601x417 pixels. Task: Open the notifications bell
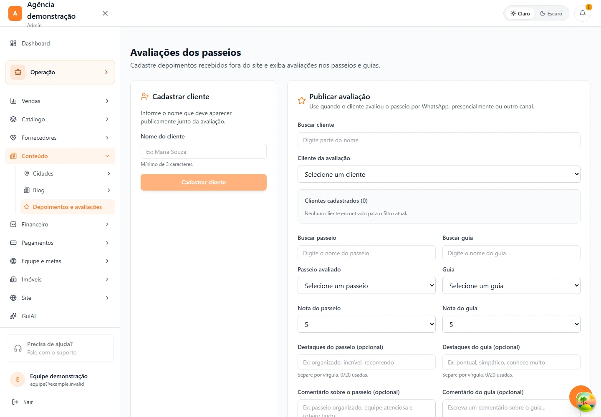(x=583, y=13)
